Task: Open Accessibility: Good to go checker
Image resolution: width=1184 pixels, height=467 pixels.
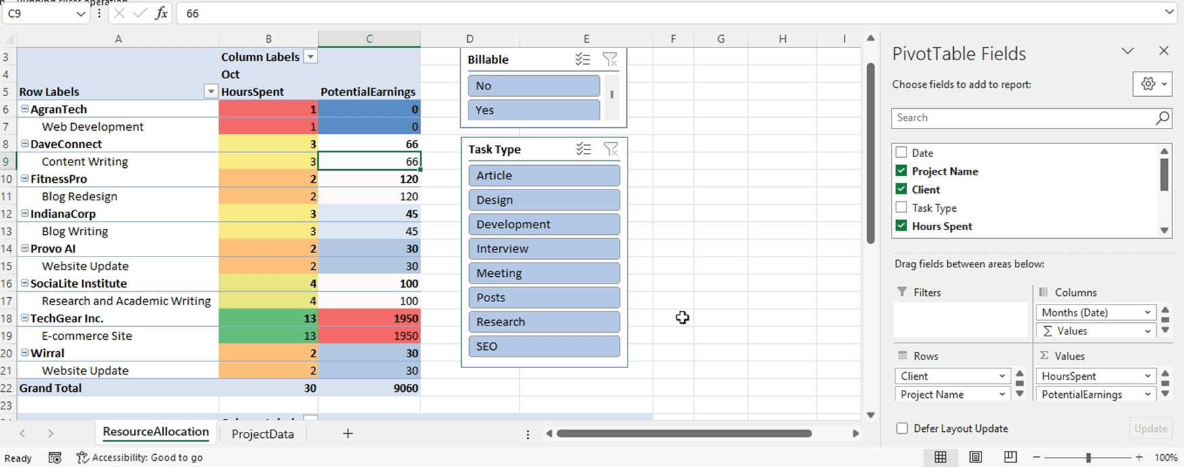Action: point(139,458)
